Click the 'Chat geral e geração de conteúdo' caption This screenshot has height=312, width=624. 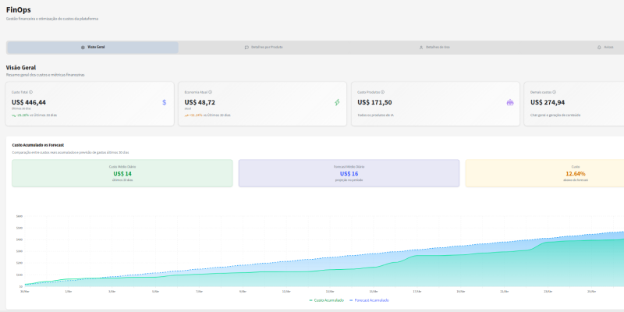(x=555, y=115)
